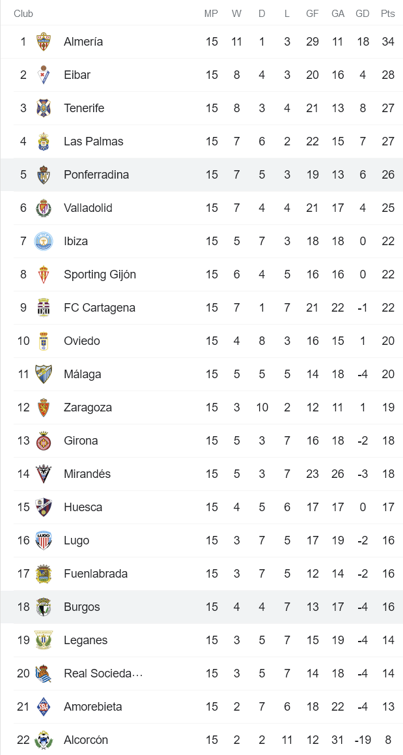The width and height of the screenshot is (403, 755).
Task: Click the MP column header
Action: pyautogui.click(x=211, y=13)
